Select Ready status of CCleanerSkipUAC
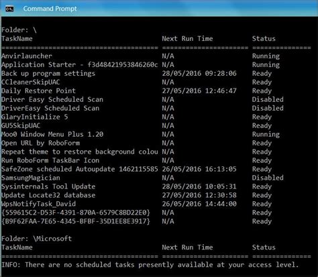The width and height of the screenshot is (318, 277). tap(262, 82)
